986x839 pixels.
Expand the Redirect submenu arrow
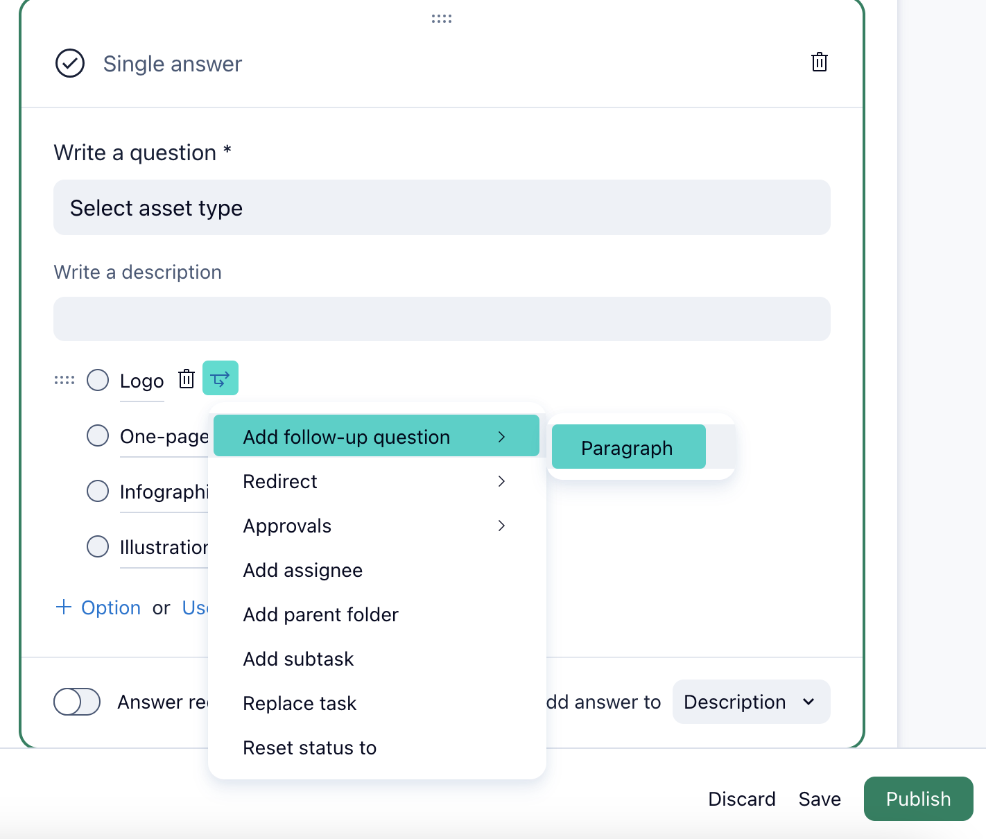point(501,481)
